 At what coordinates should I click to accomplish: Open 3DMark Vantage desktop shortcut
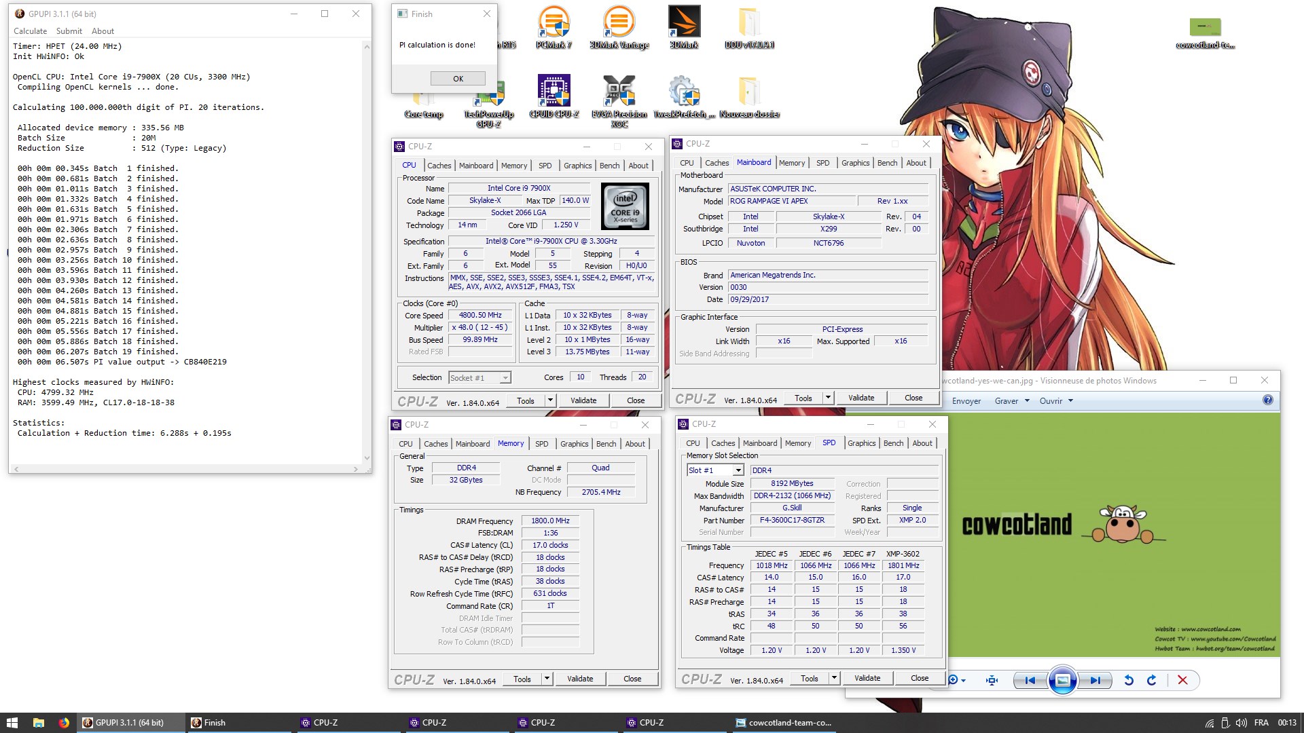click(619, 27)
